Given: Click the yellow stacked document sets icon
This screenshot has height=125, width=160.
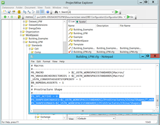Looking at the screenshot, I should (19, 12).
